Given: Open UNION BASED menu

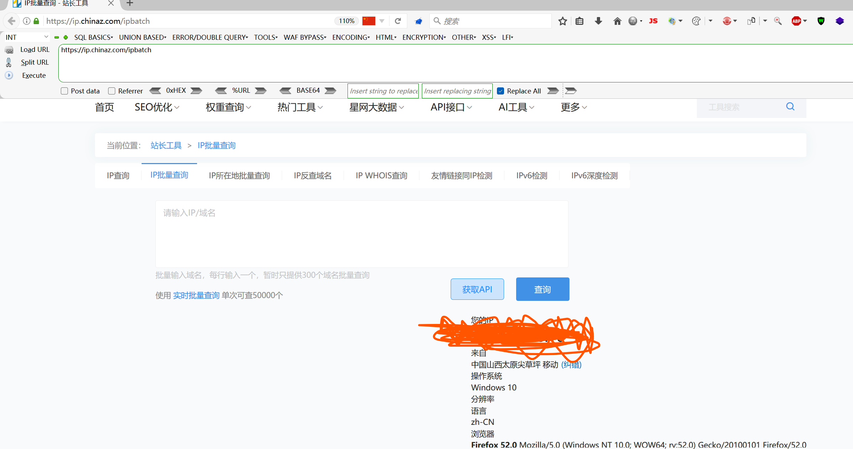Looking at the screenshot, I should [143, 37].
